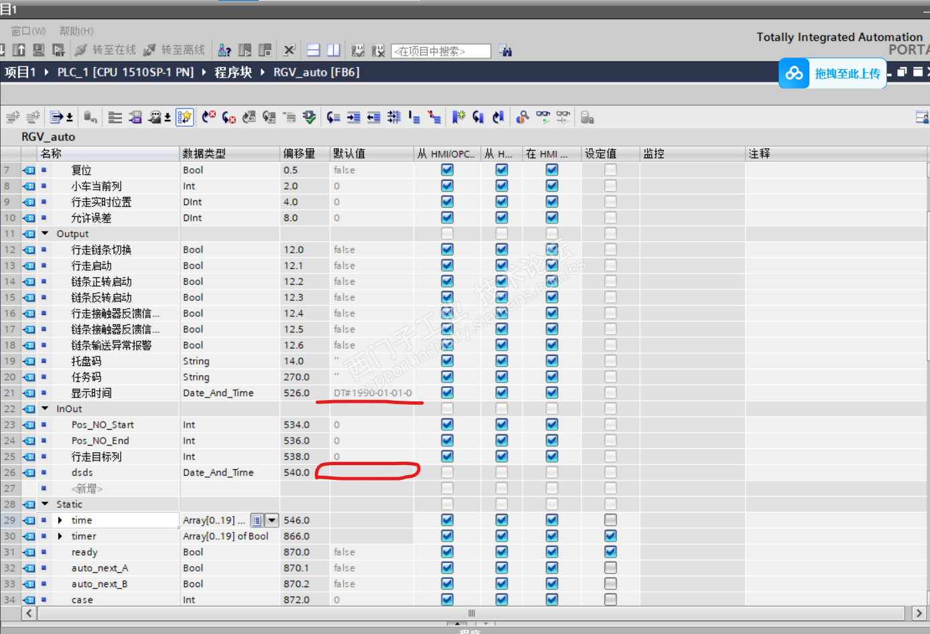This screenshot has width=930, height=634.
Task: Toggle HMI/OPC access checkbox for 复位 row
Action: [x=447, y=170]
